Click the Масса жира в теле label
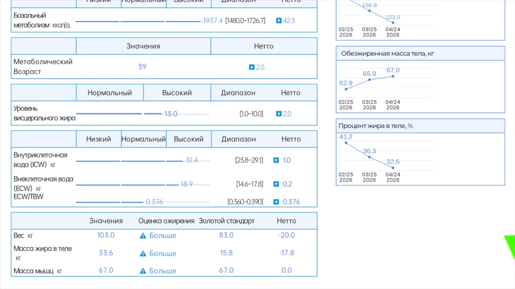The height and width of the screenshot is (289, 515). click(x=43, y=253)
